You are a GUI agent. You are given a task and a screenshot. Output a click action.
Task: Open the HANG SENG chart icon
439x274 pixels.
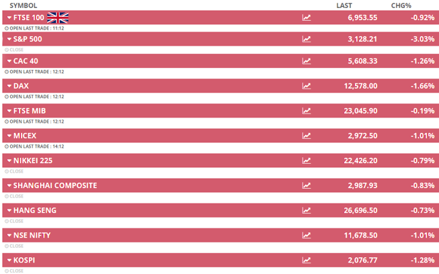pyautogui.click(x=307, y=210)
